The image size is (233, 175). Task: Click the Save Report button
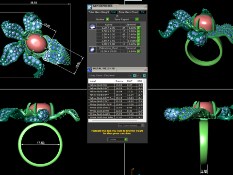tap(126, 19)
